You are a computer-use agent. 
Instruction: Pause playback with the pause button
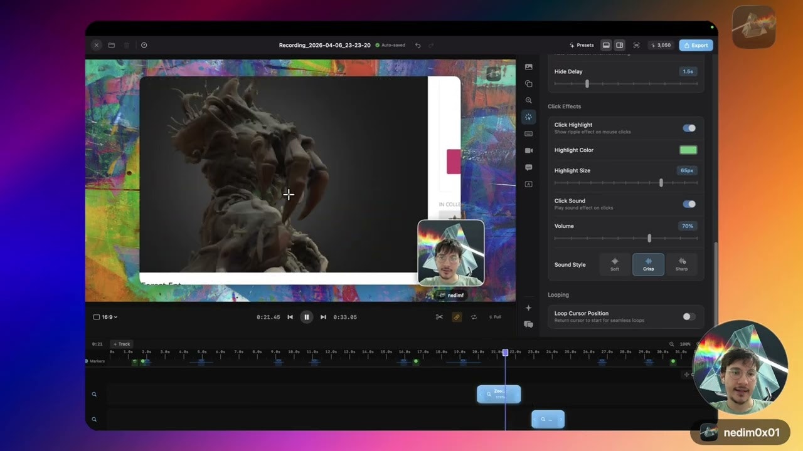point(306,317)
